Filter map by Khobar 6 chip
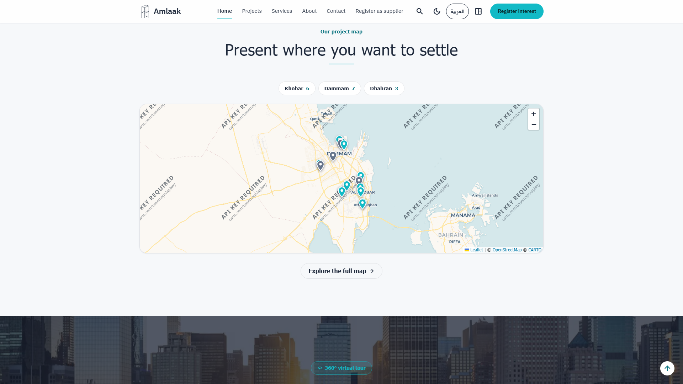The width and height of the screenshot is (683, 384). (x=297, y=89)
